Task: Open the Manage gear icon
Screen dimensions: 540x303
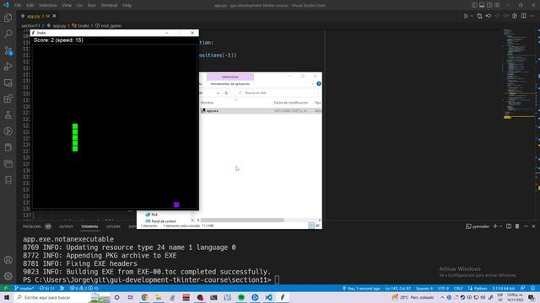Action: [8, 276]
